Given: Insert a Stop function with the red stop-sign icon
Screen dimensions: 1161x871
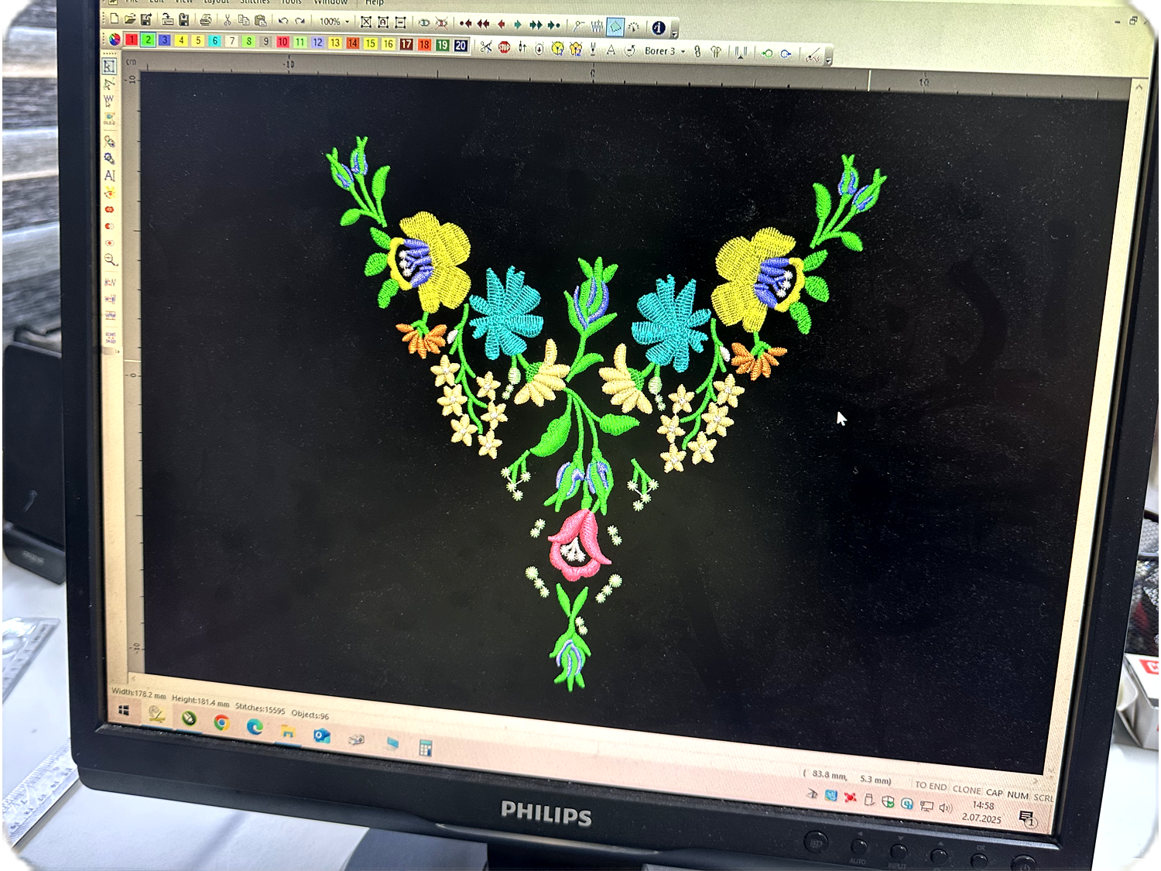Looking at the screenshot, I should click(505, 48).
